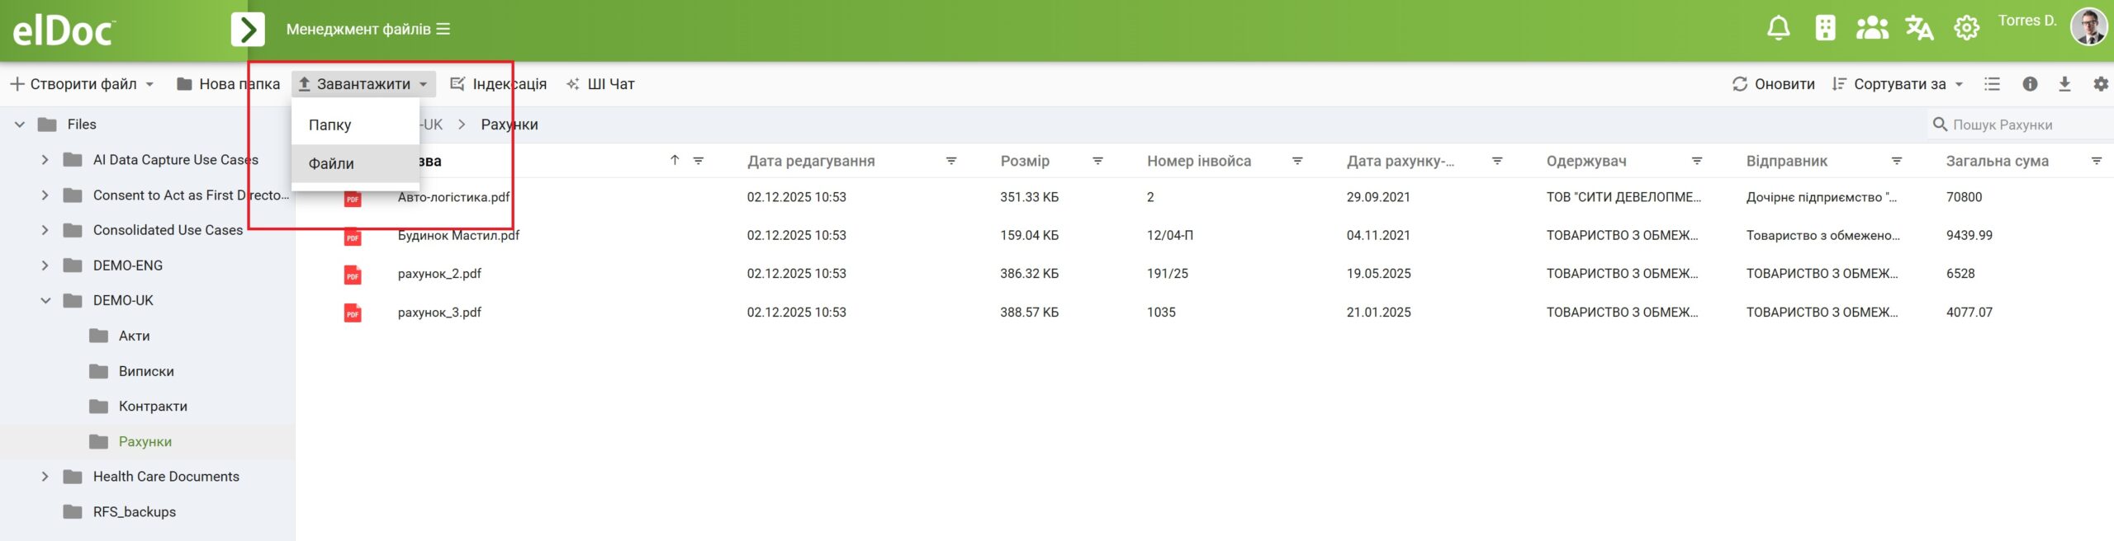The height and width of the screenshot is (541, 2114).
Task: Open the Контракти folder in tree
Action: 153,407
